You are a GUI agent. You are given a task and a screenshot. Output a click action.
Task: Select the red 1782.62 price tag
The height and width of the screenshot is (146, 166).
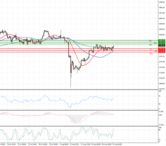(x=162, y=48)
